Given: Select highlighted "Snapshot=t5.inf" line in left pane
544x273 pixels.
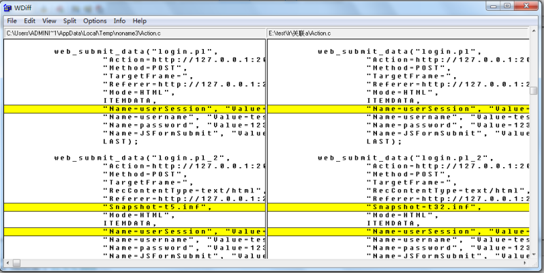Looking at the screenshot, I should pos(134,207).
